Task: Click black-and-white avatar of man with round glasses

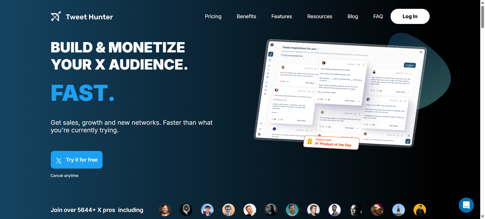Action: click(356, 210)
